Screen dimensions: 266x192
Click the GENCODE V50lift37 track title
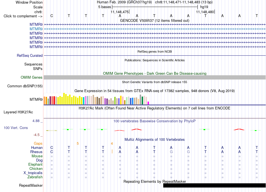pos(155,21)
